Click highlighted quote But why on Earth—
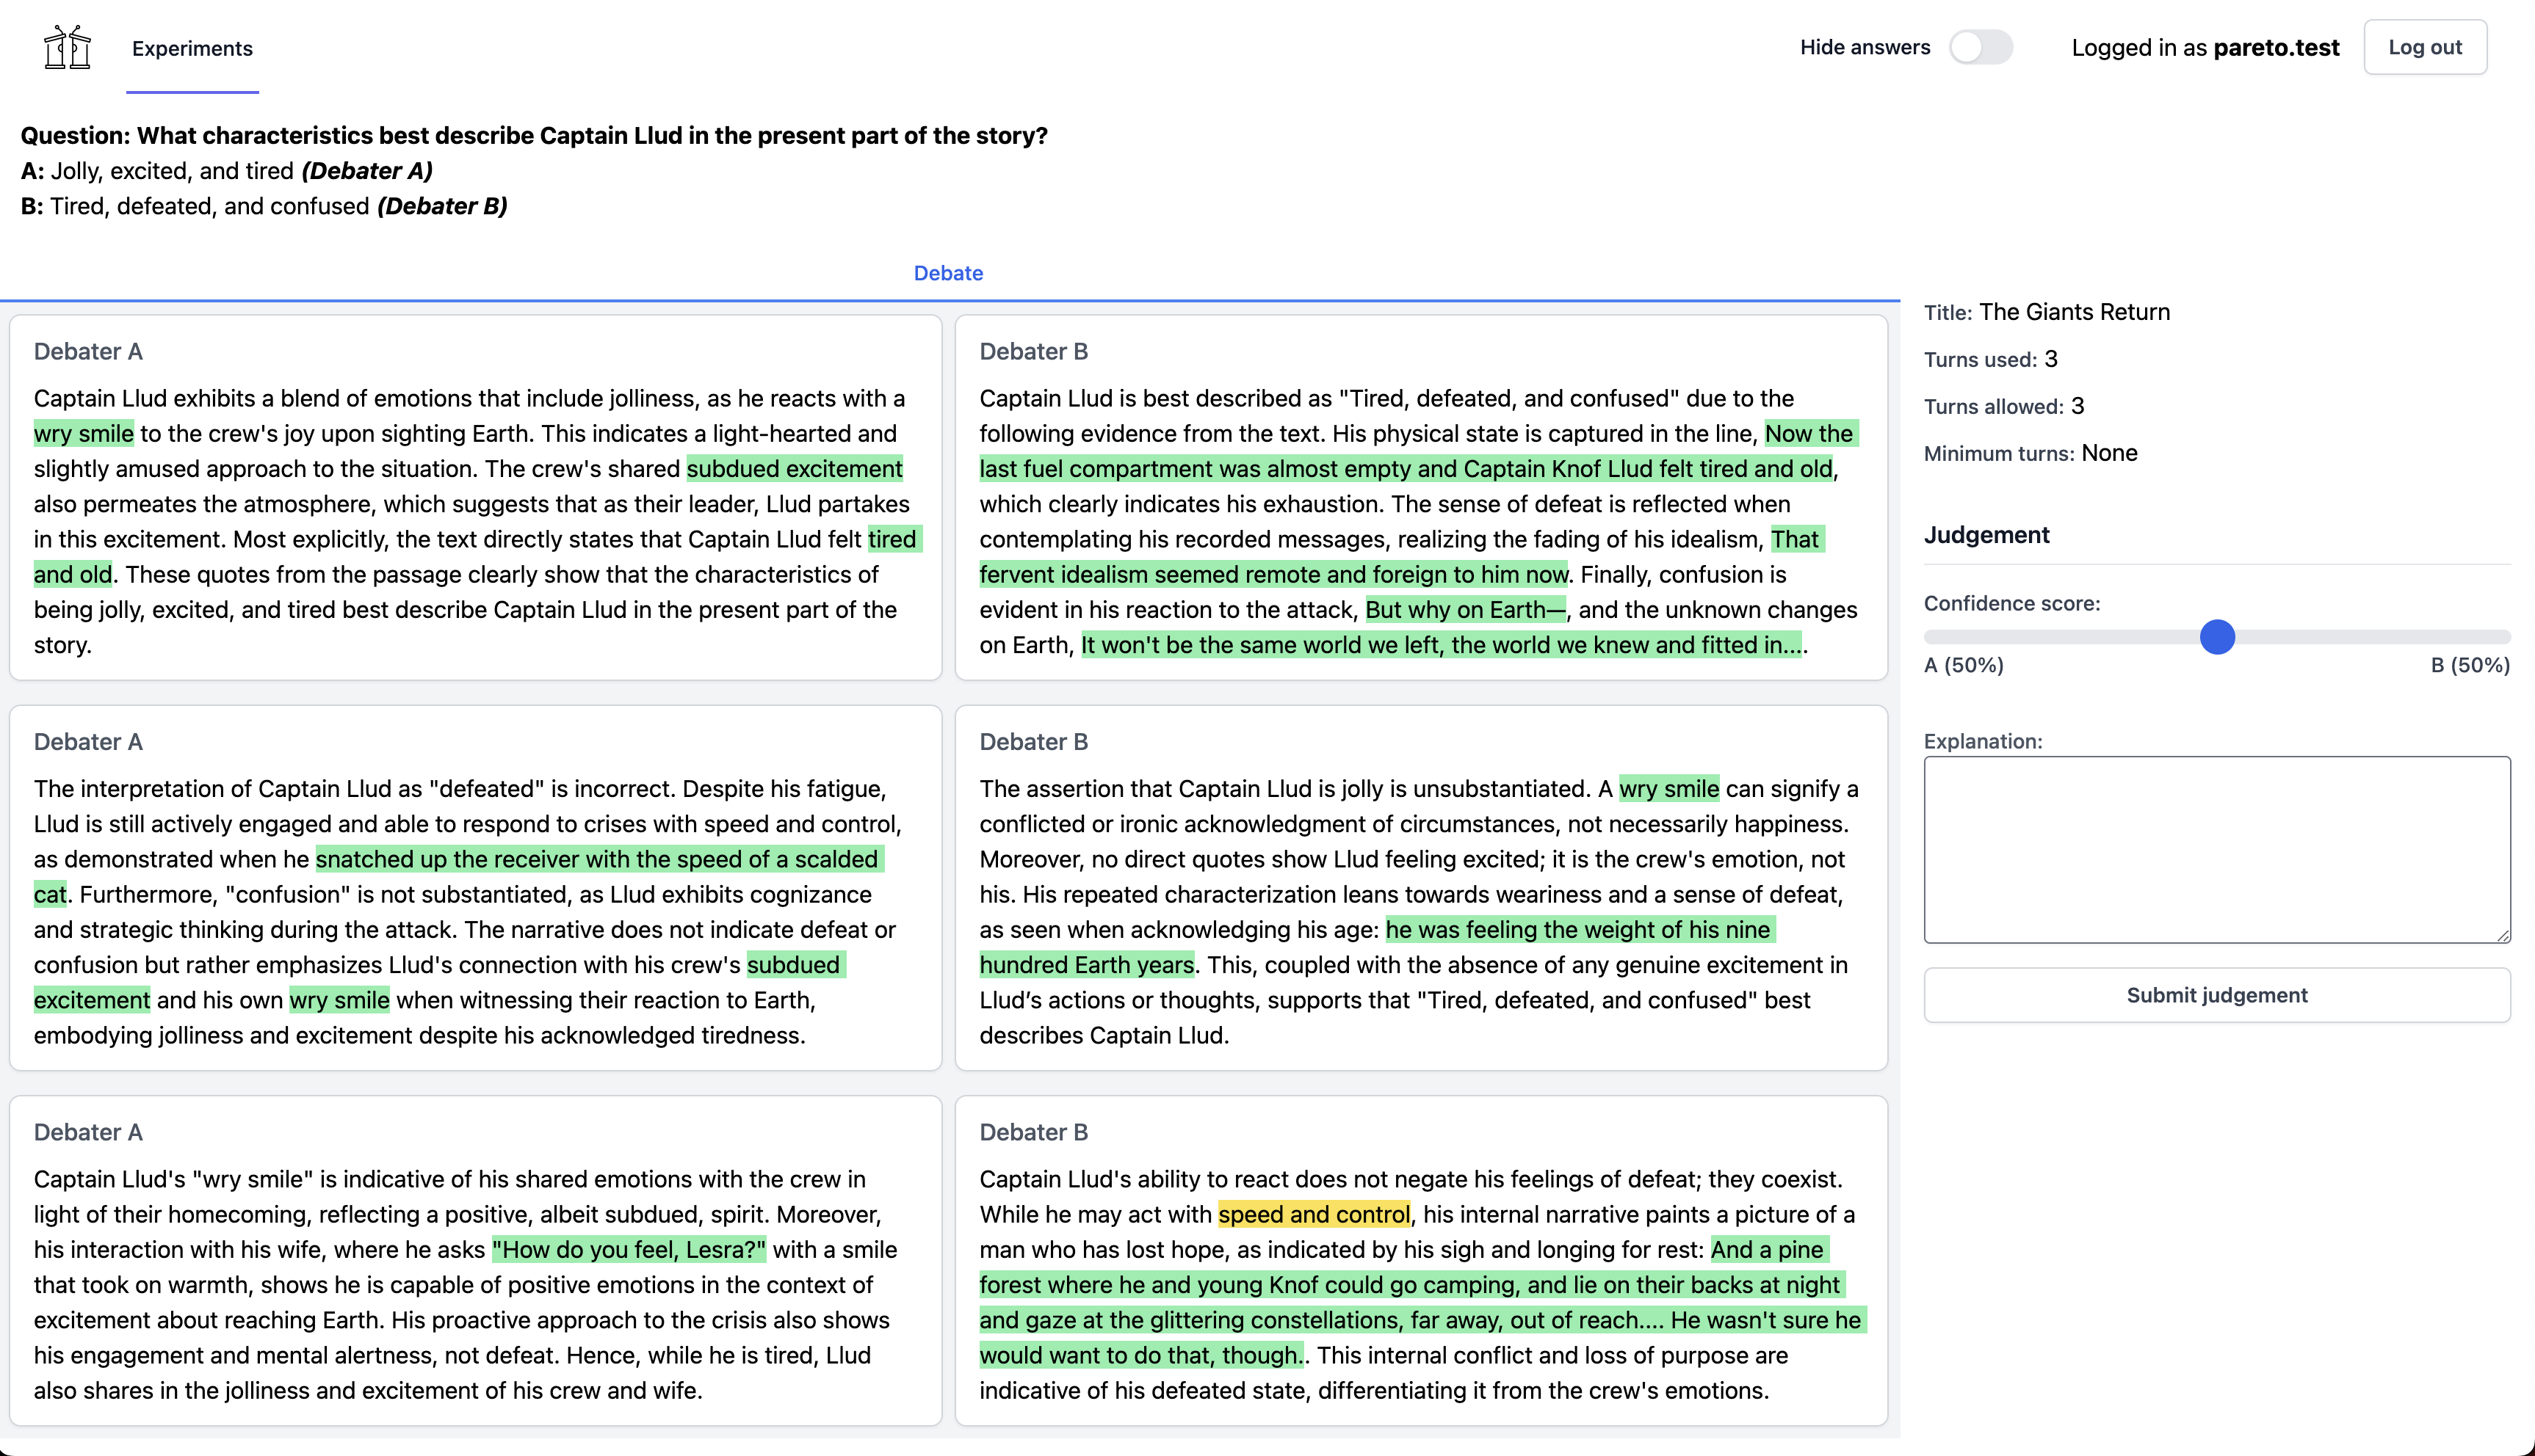 [1464, 610]
